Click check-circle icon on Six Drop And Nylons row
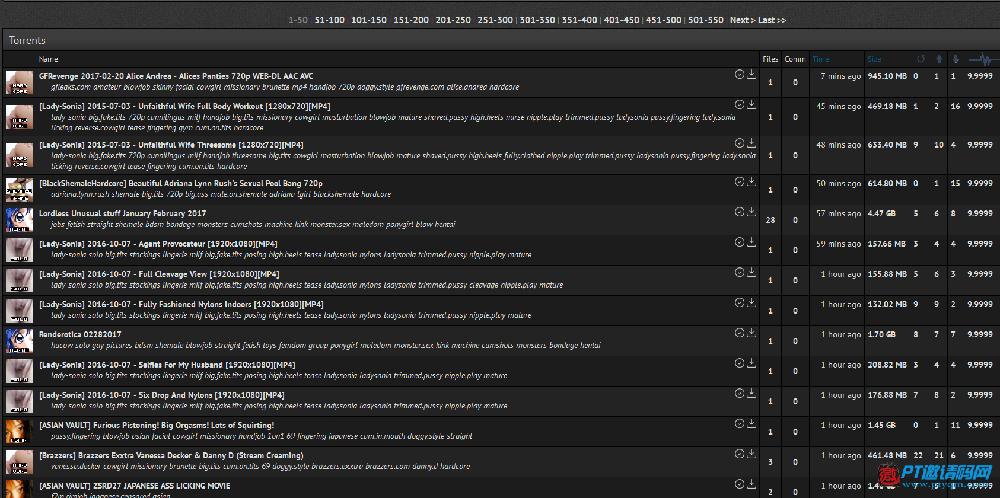Screen dimensions: 1000x498 [x=740, y=393]
